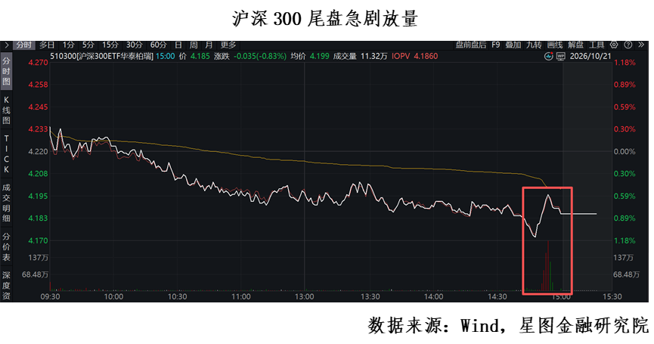This screenshot has width=654, height=344.
Task: Switch to the 周 weekly chart tab
Action: (194, 45)
